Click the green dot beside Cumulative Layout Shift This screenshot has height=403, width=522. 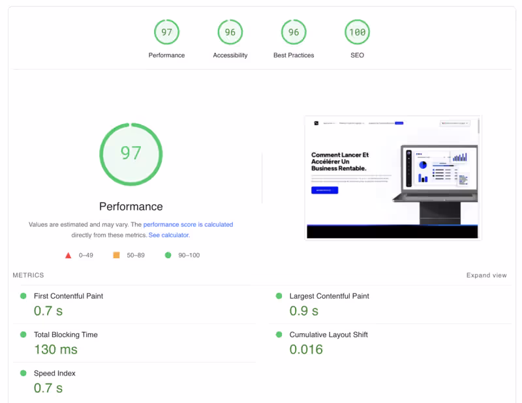tap(279, 335)
